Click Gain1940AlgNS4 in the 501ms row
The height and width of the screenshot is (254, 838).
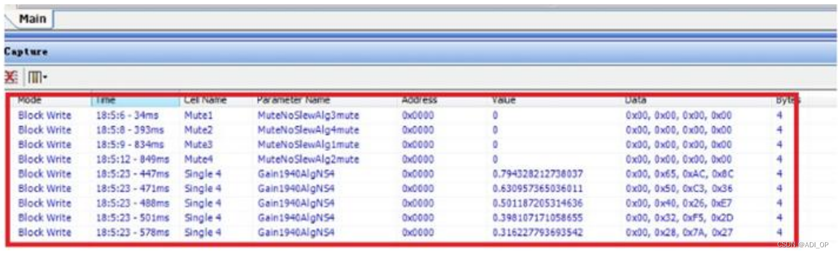296,218
